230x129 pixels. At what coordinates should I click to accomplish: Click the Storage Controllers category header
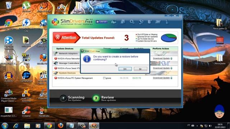(x=69, y=63)
